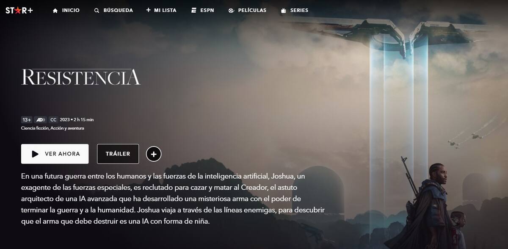Click the CC closed captions badge

(x=53, y=120)
